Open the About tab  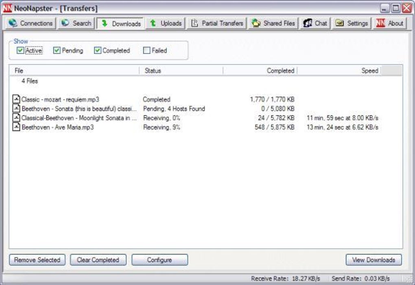pos(390,23)
